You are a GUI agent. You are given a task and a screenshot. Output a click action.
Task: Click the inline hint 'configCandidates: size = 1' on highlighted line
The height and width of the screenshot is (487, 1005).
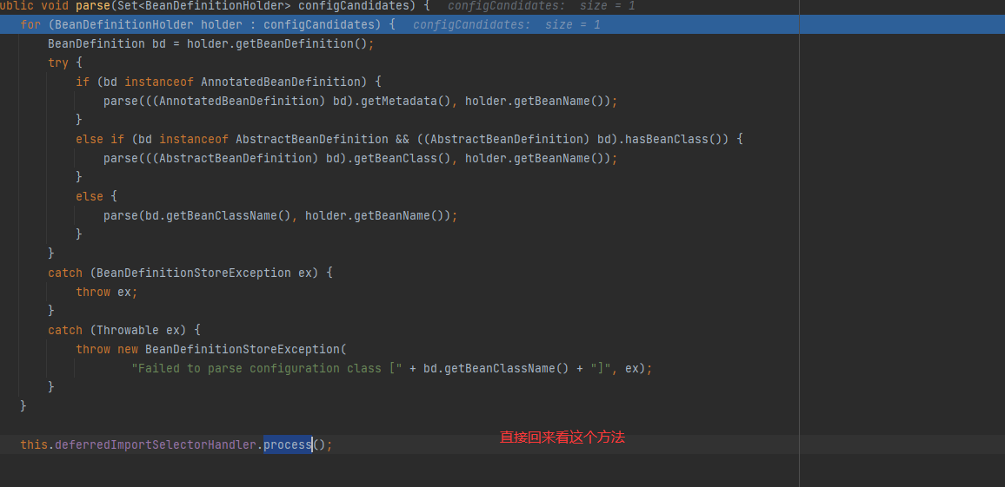pos(507,25)
